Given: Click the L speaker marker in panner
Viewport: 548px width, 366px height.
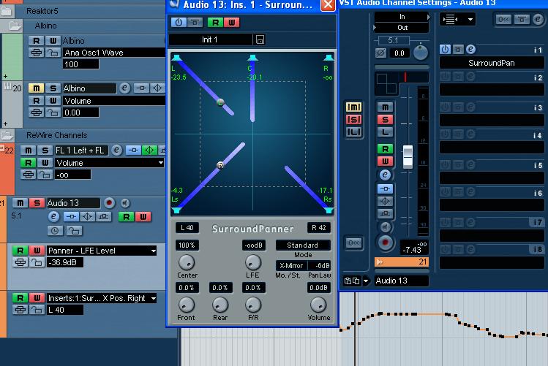Looking at the screenshot, I should point(176,58).
